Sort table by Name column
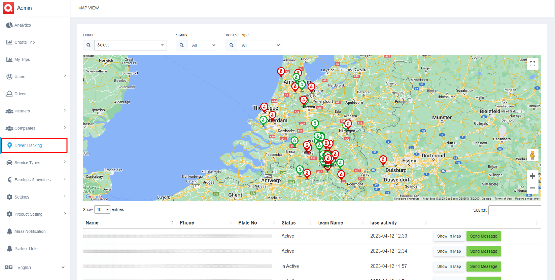The height and width of the screenshot is (280, 555). coord(129,223)
